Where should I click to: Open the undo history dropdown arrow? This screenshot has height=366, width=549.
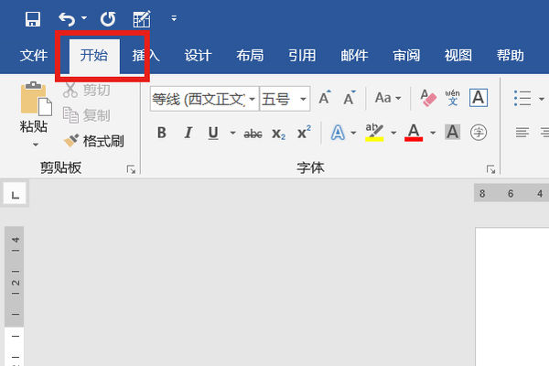[84, 17]
